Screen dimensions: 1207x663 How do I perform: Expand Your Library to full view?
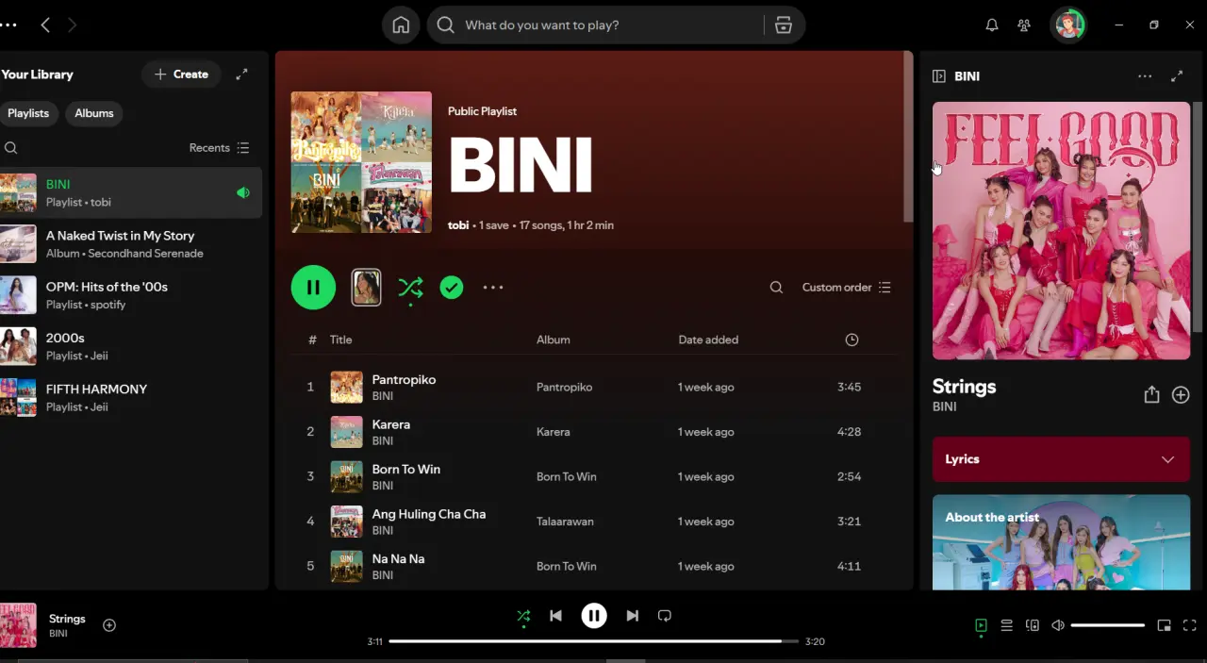point(241,74)
